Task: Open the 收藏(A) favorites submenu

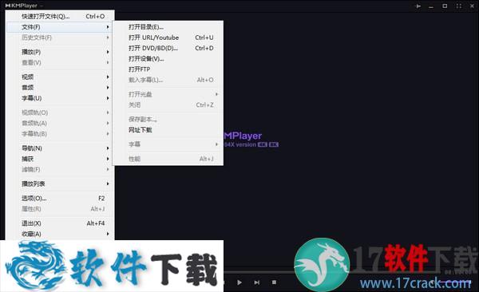Action: click(x=60, y=234)
